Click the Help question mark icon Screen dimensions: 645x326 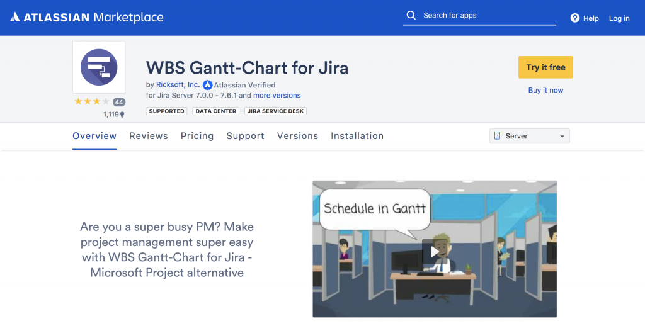pos(575,18)
